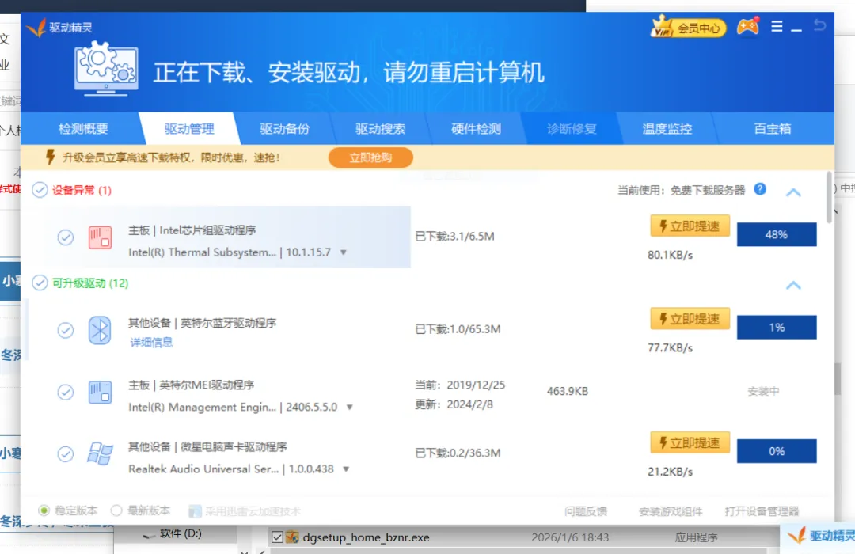Select the 最新版本 radio option

pyautogui.click(x=116, y=510)
